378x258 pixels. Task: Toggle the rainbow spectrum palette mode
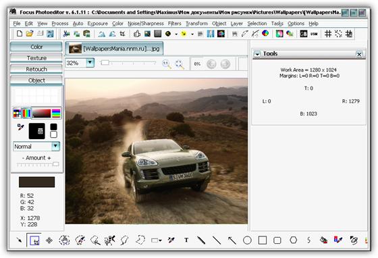pyautogui.click(x=26, y=113)
